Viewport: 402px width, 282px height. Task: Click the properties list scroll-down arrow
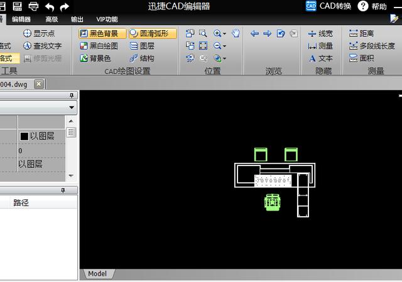coord(71,176)
